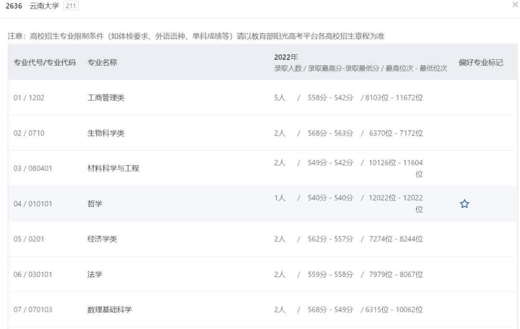Click the 211 tag beside 云南大学
Screen dimensions: 520x329
[71, 6]
